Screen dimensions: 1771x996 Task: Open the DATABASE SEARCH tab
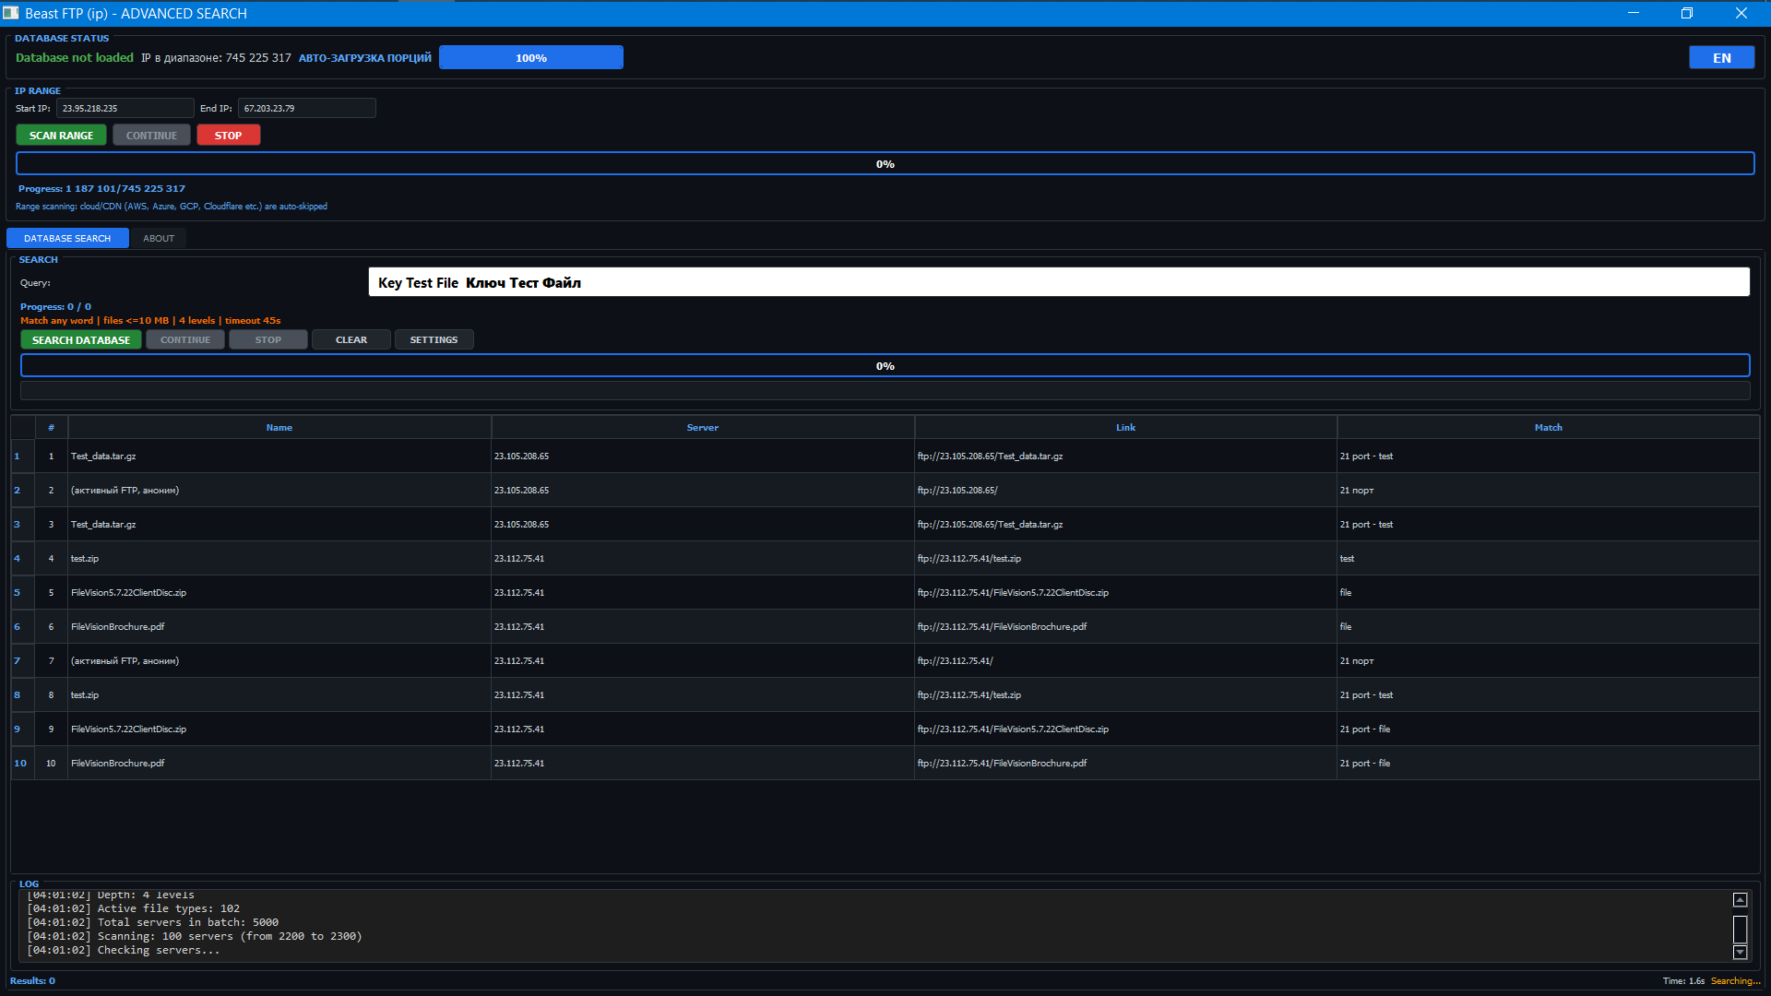click(67, 238)
